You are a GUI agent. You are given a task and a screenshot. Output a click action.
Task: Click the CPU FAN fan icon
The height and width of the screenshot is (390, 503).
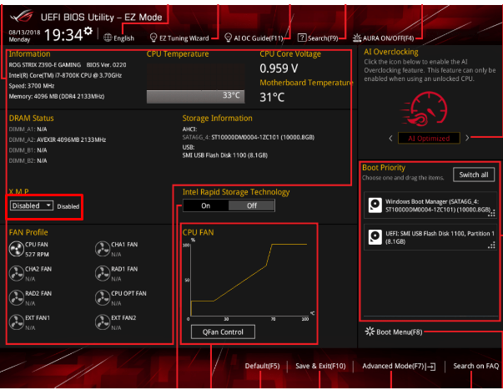click(x=17, y=249)
